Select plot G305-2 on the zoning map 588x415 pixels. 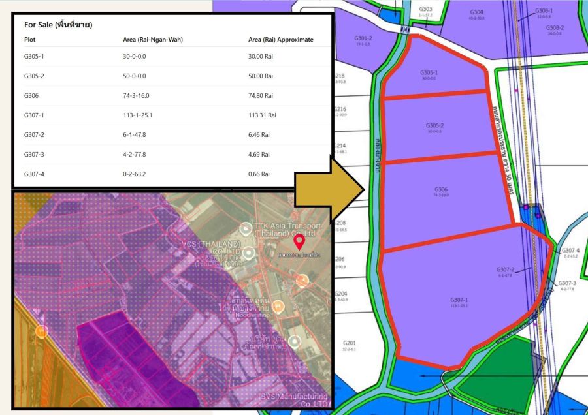tap(434, 127)
